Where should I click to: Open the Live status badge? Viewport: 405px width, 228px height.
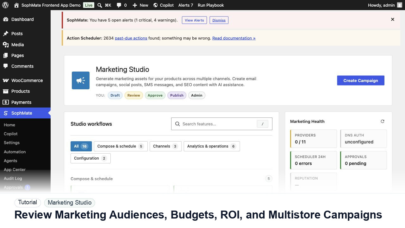(89, 5)
